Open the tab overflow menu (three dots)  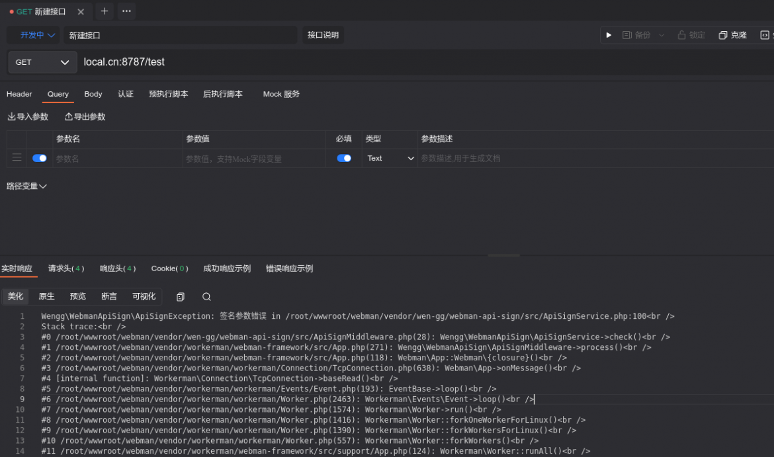(x=126, y=11)
